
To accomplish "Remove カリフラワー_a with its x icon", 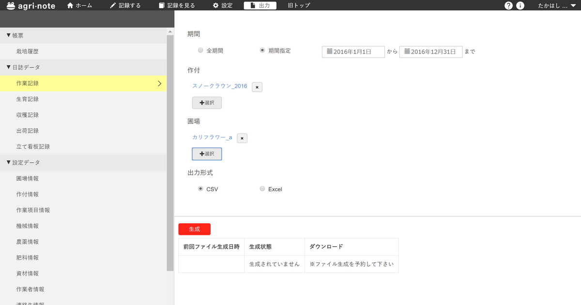I will tap(243, 138).
